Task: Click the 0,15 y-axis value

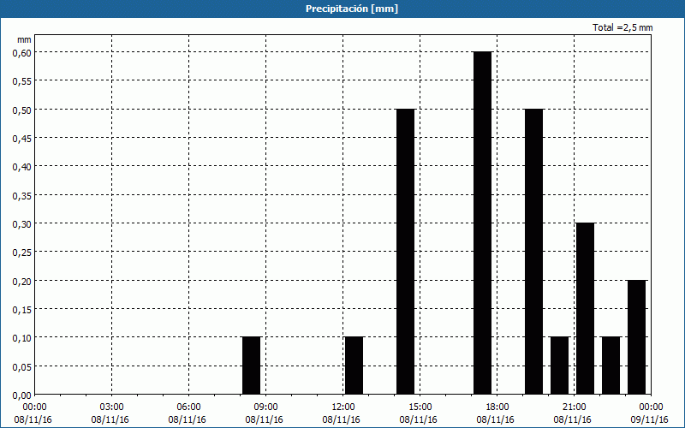Action: point(22,309)
